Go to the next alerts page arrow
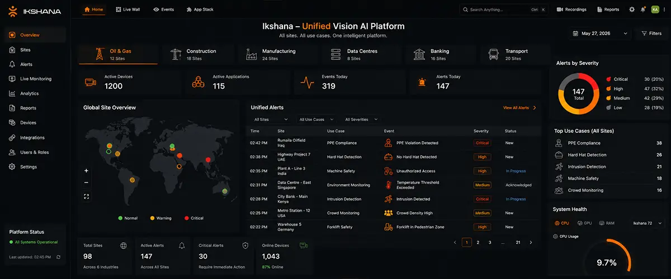The height and width of the screenshot is (279, 671). 531,242
